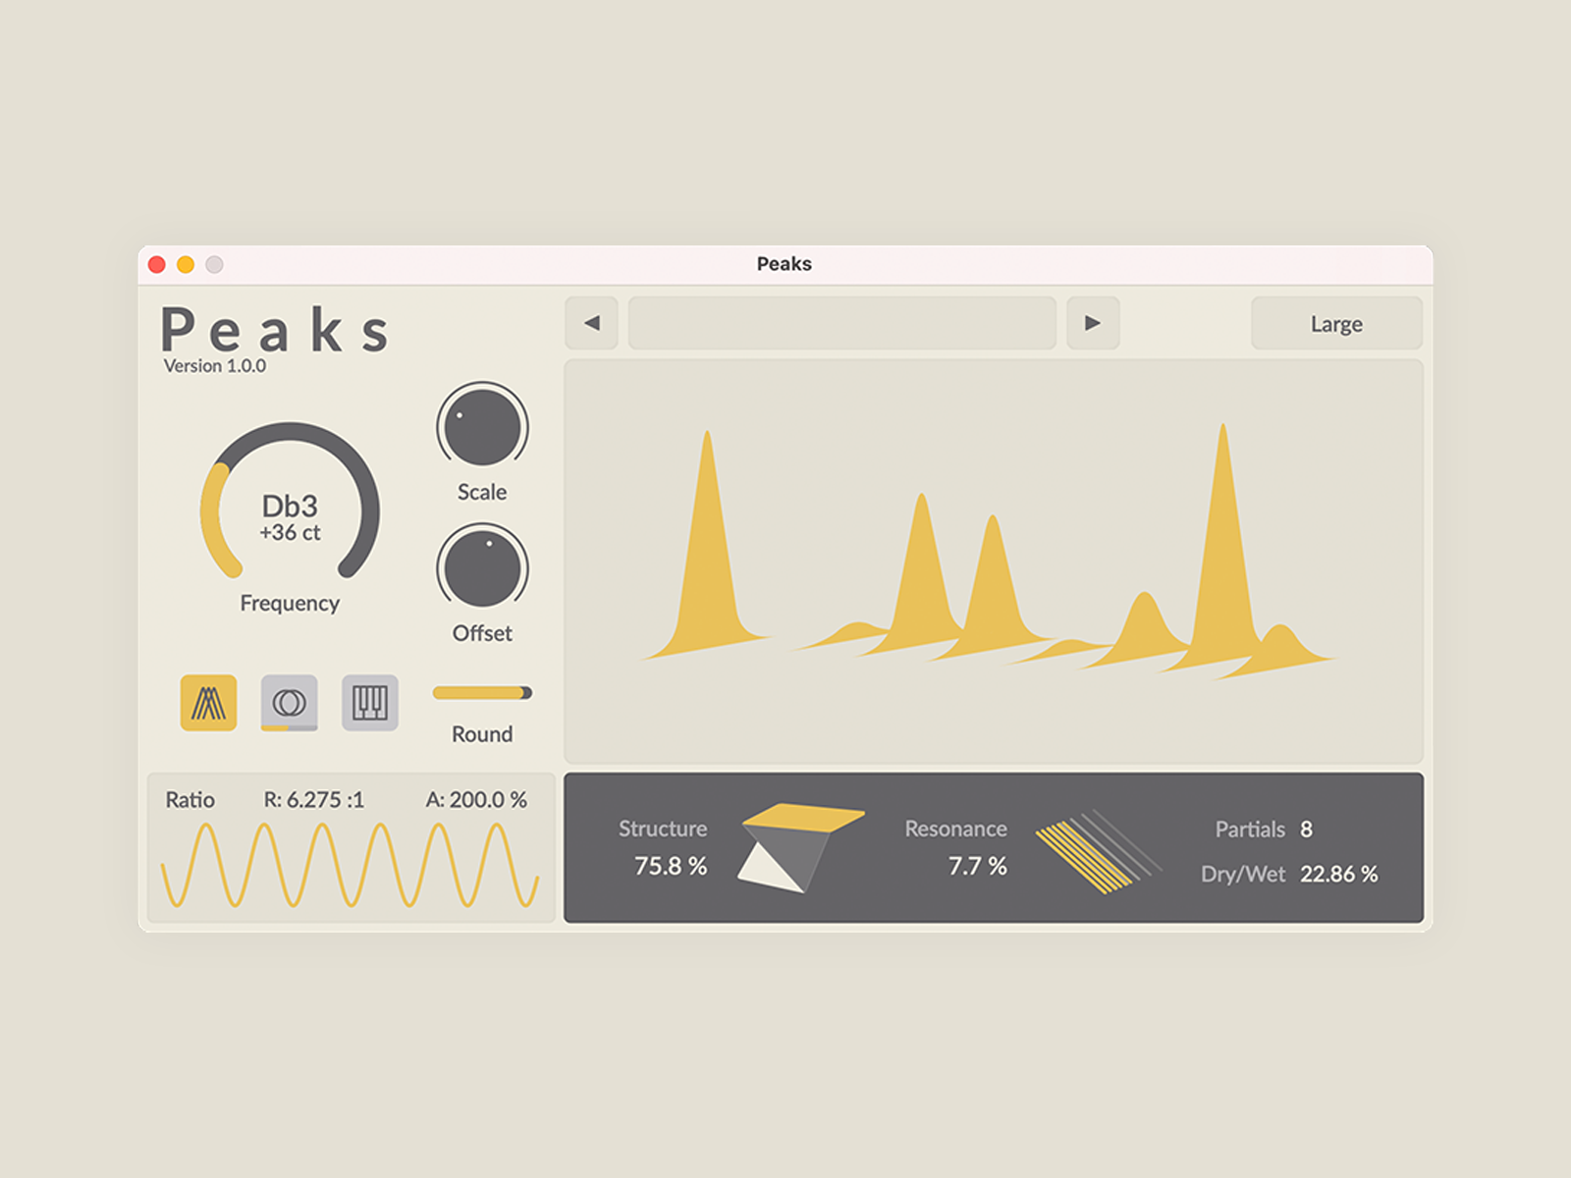Click the yellow sine waveform display
The height and width of the screenshot is (1178, 1571).
pos(350,865)
